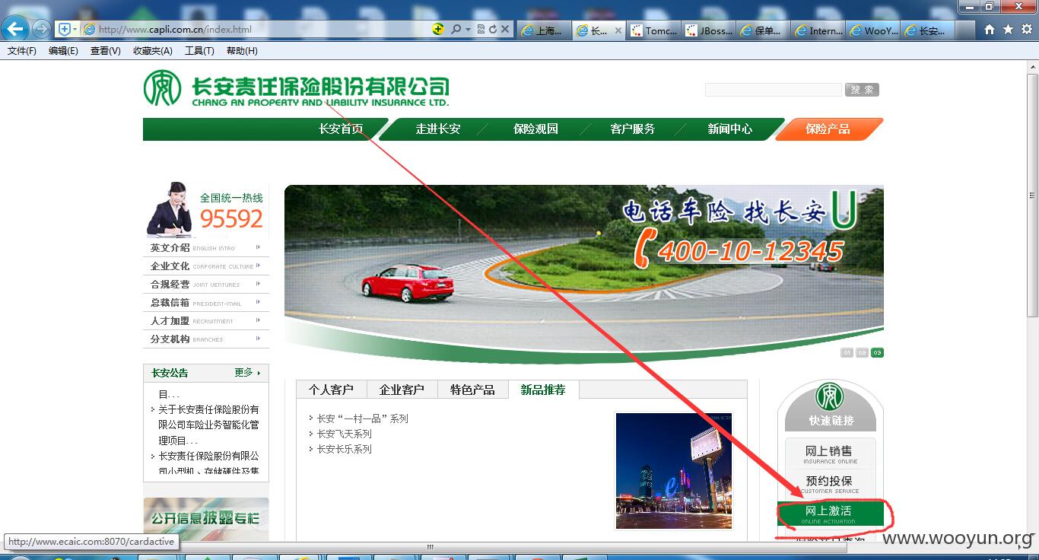The width and height of the screenshot is (1039, 560).
Task: Open the 工具(T) menu
Action: pos(199,51)
